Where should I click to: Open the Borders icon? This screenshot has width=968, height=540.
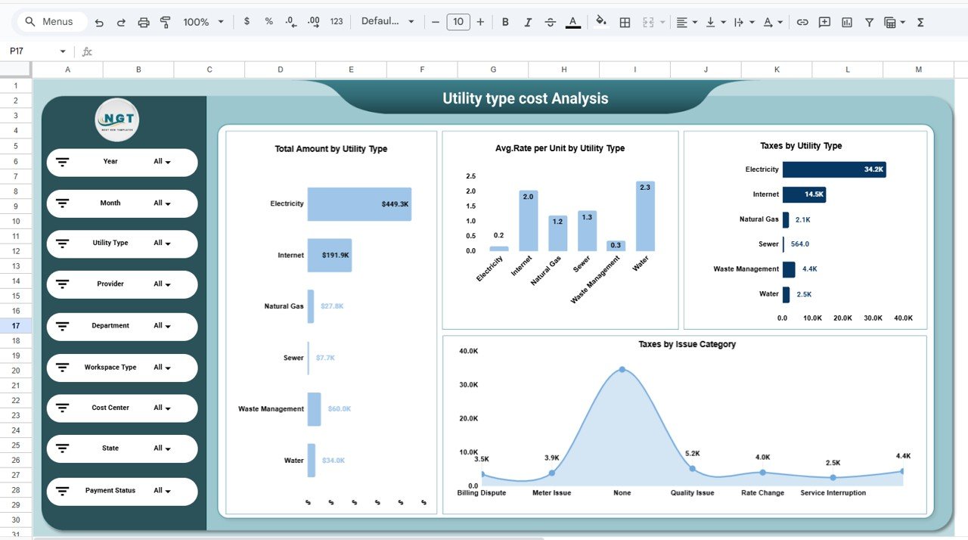tap(625, 21)
